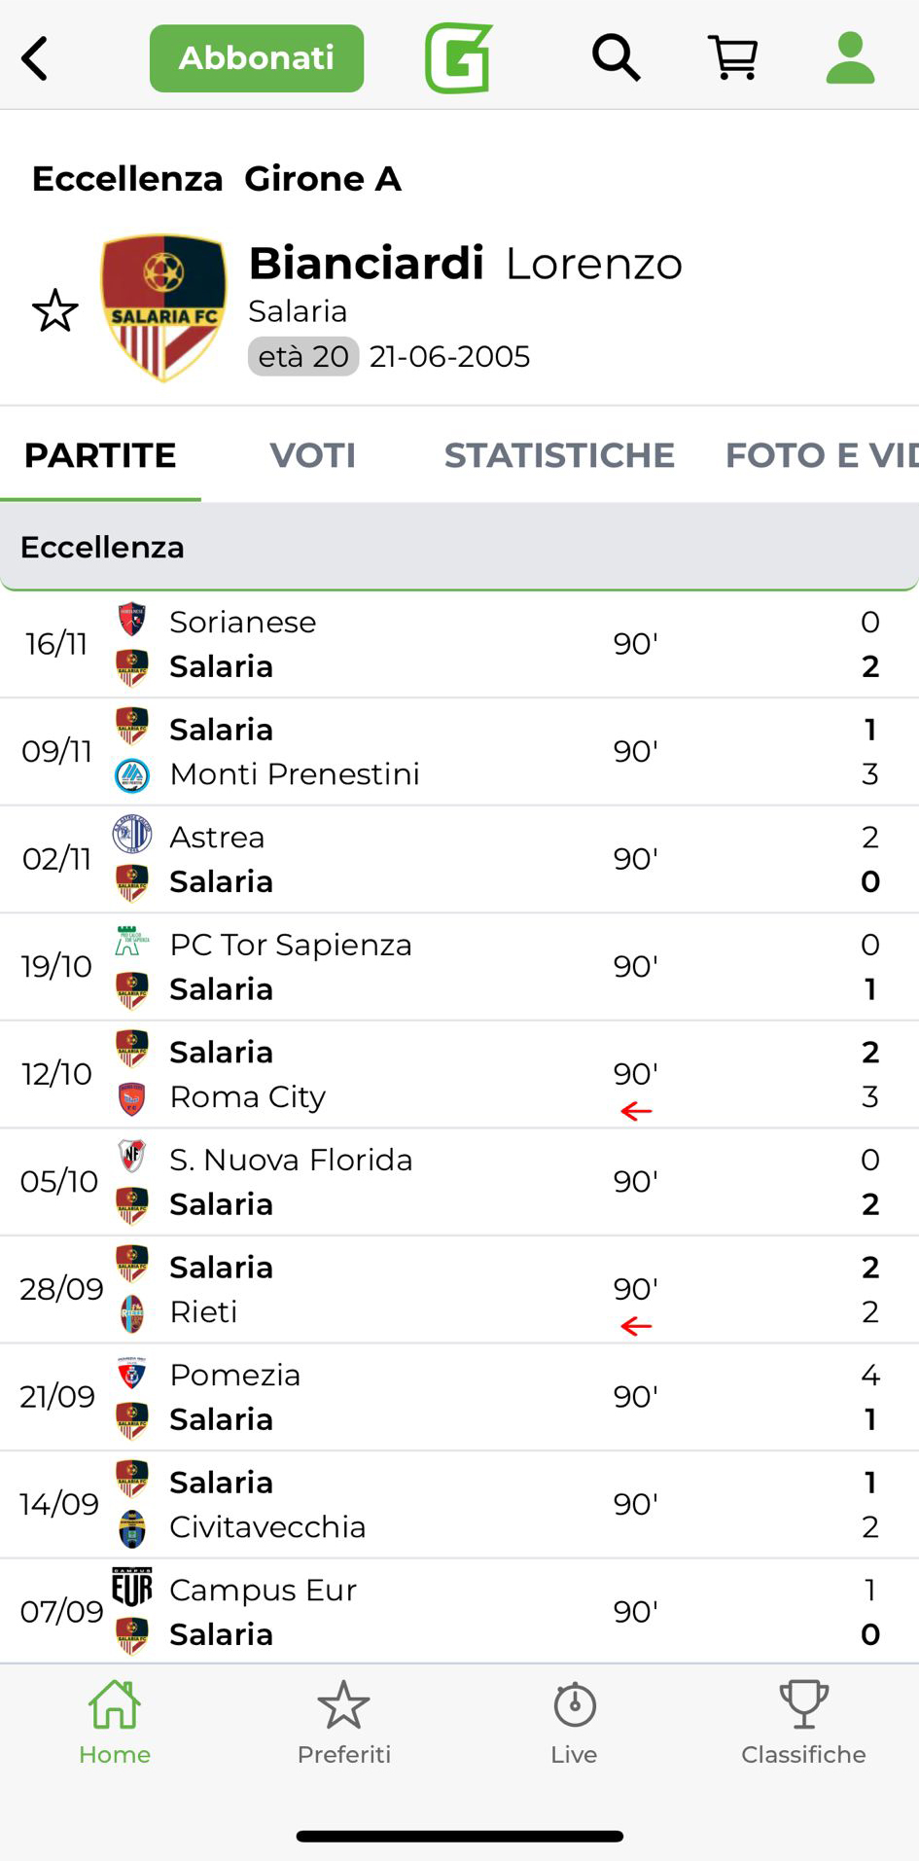Switch to the VOTI tab

pos(312,455)
